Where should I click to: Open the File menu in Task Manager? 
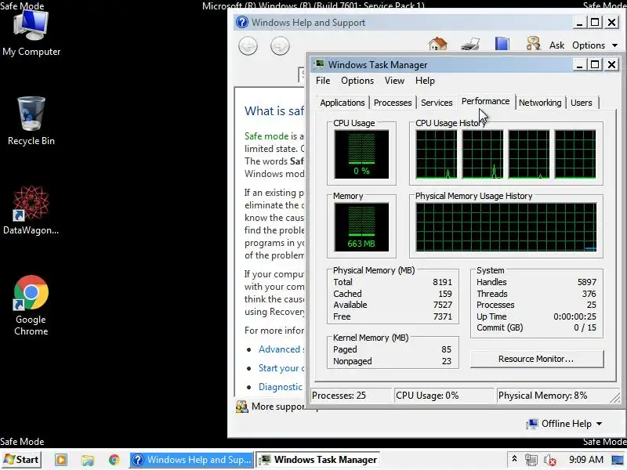323,81
